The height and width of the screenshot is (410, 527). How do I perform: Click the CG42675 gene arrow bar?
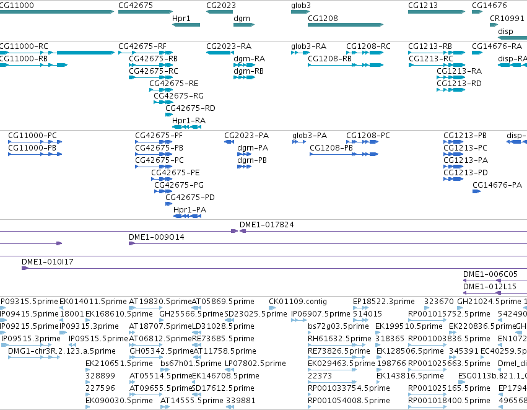[x=146, y=12]
